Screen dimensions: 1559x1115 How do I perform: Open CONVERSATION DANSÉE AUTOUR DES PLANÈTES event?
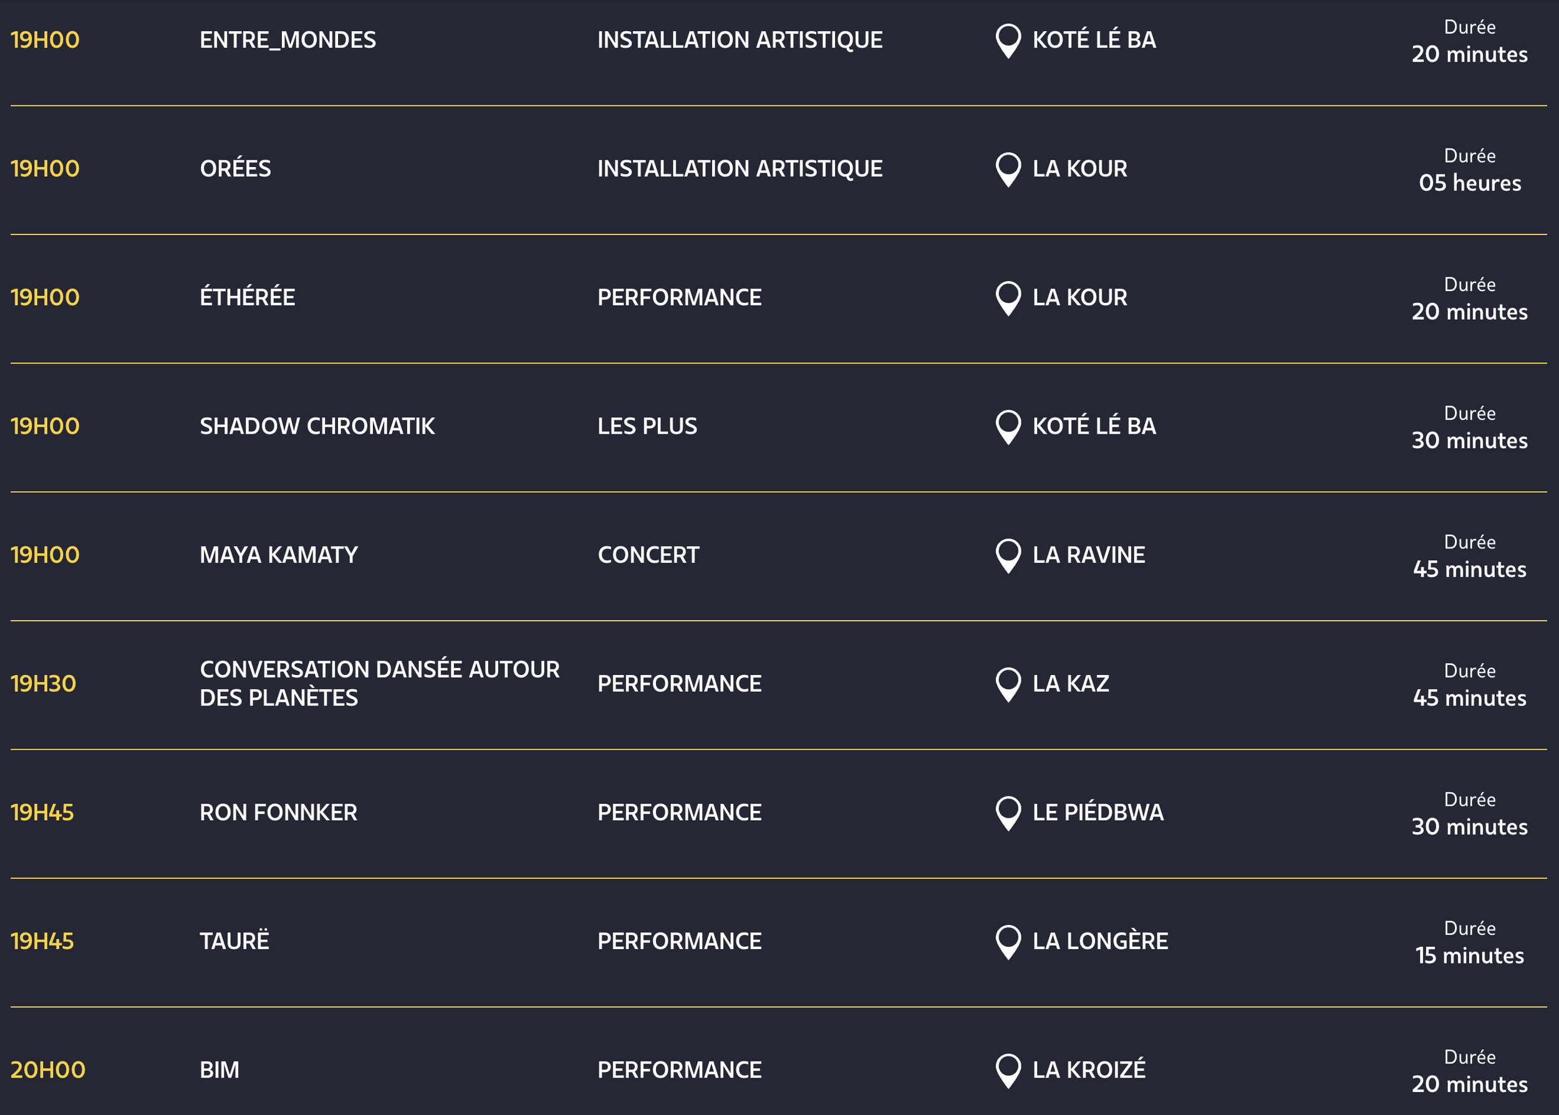[x=379, y=684]
